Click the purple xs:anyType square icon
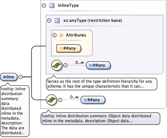 point(57,20)
